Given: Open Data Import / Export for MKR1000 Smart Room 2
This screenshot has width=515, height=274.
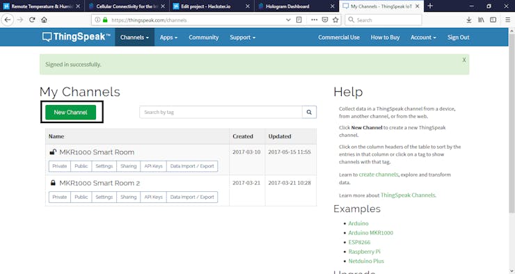Looking at the screenshot, I should tap(192, 197).
